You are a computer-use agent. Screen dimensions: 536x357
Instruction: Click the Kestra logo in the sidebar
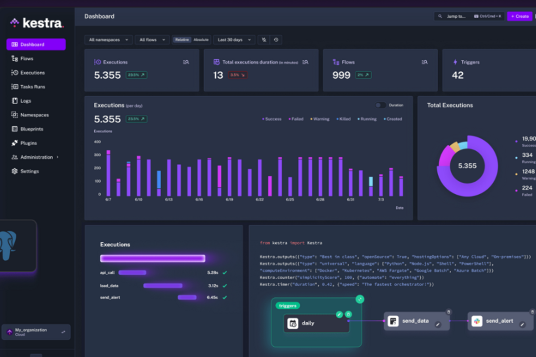click(37, 22)
